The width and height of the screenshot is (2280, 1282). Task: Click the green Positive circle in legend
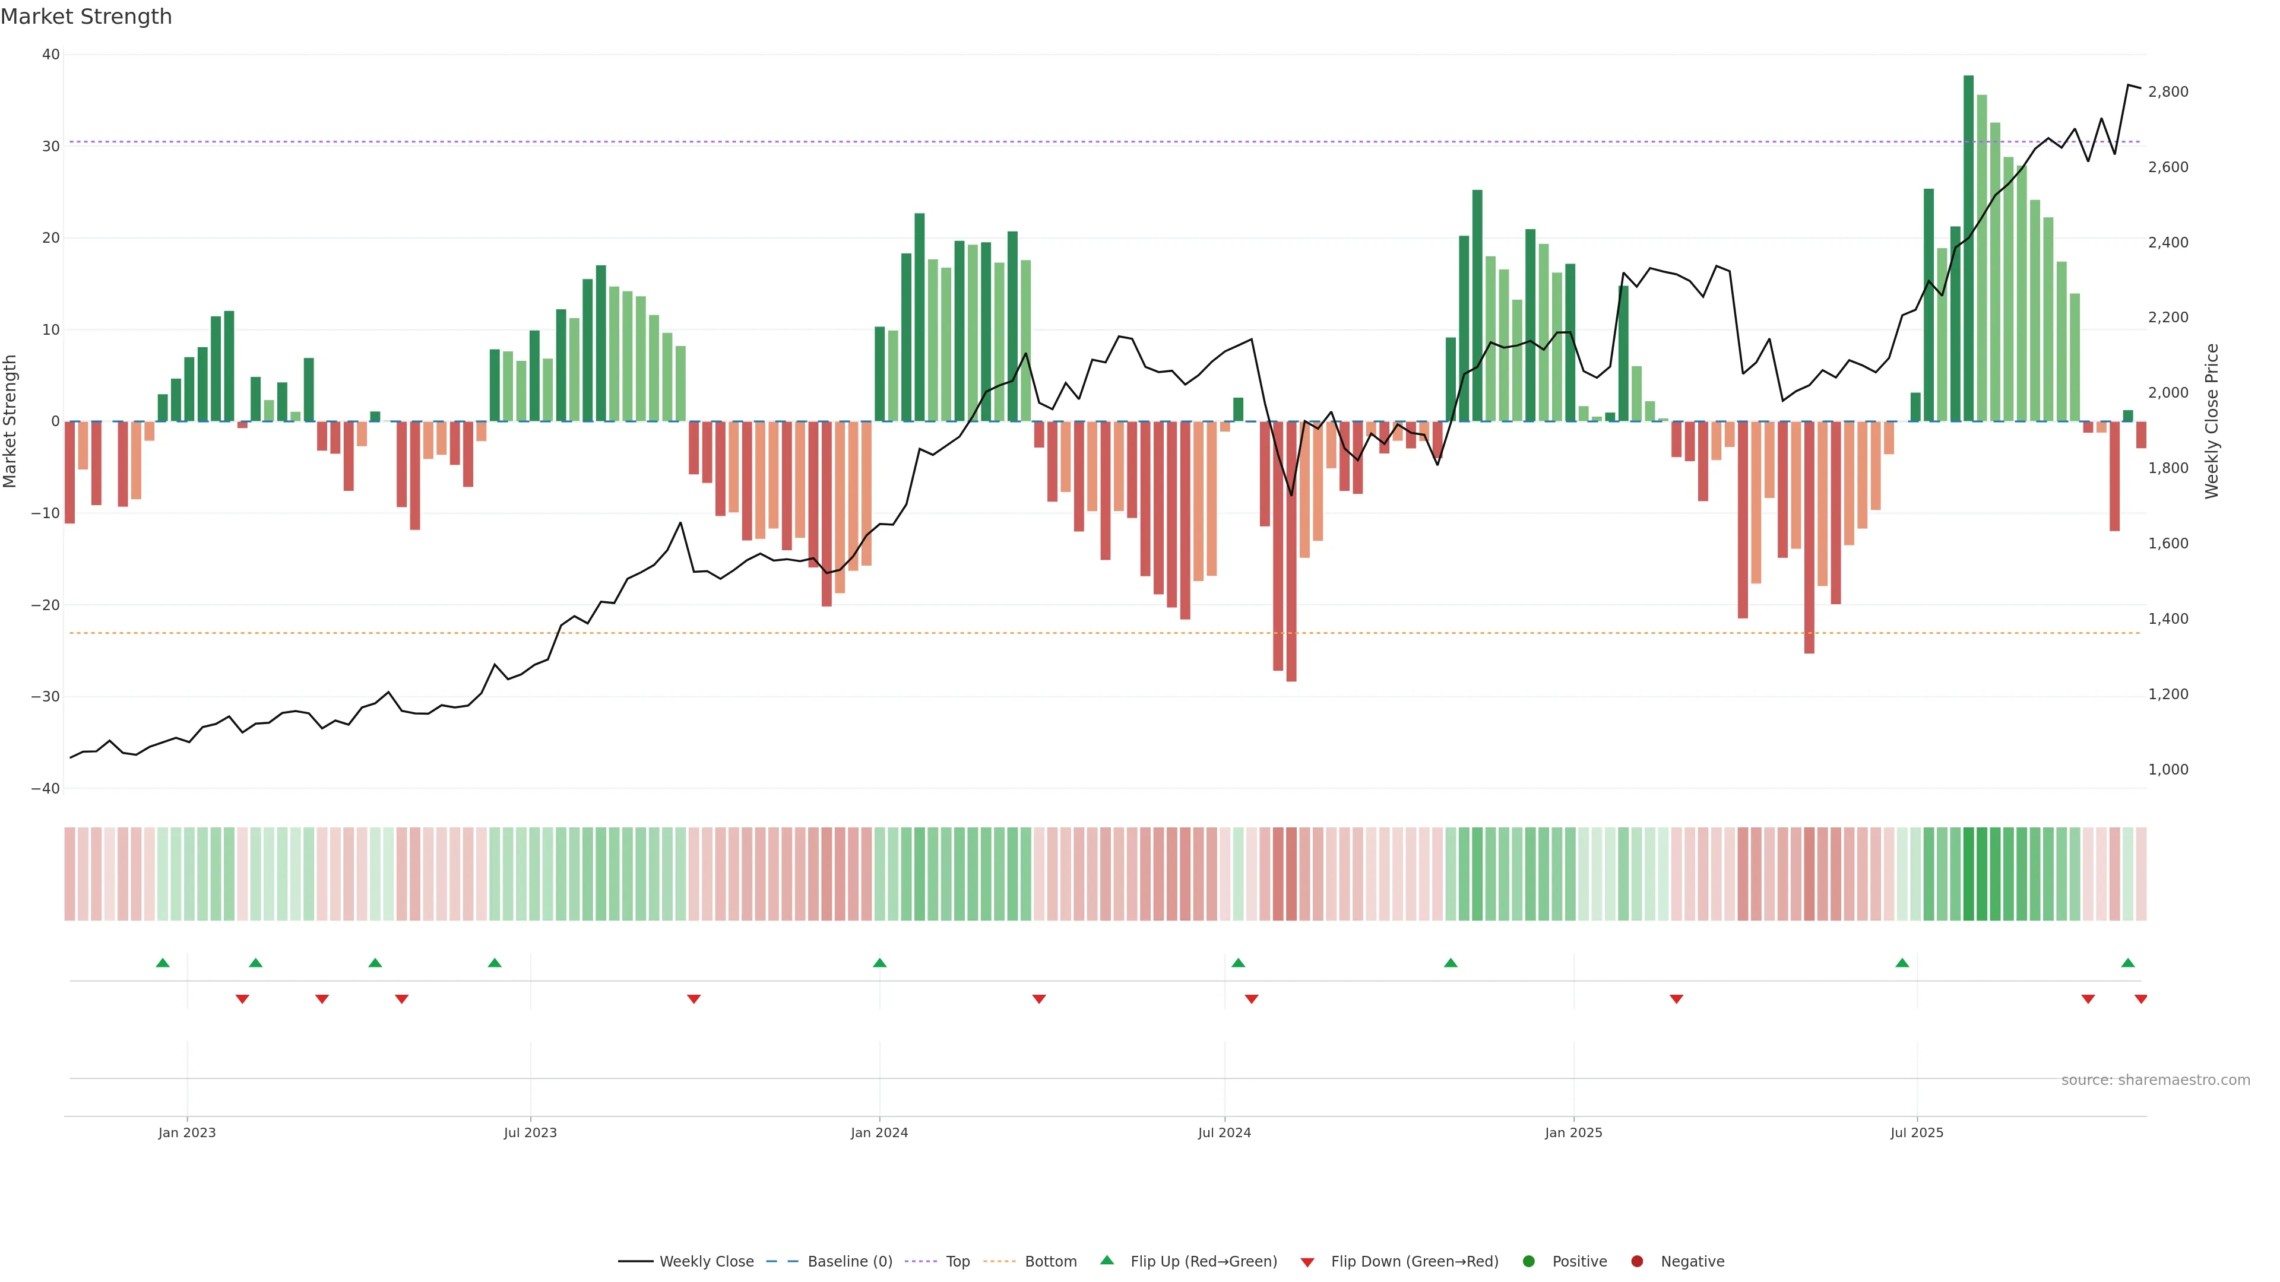click(1528, 1262)
